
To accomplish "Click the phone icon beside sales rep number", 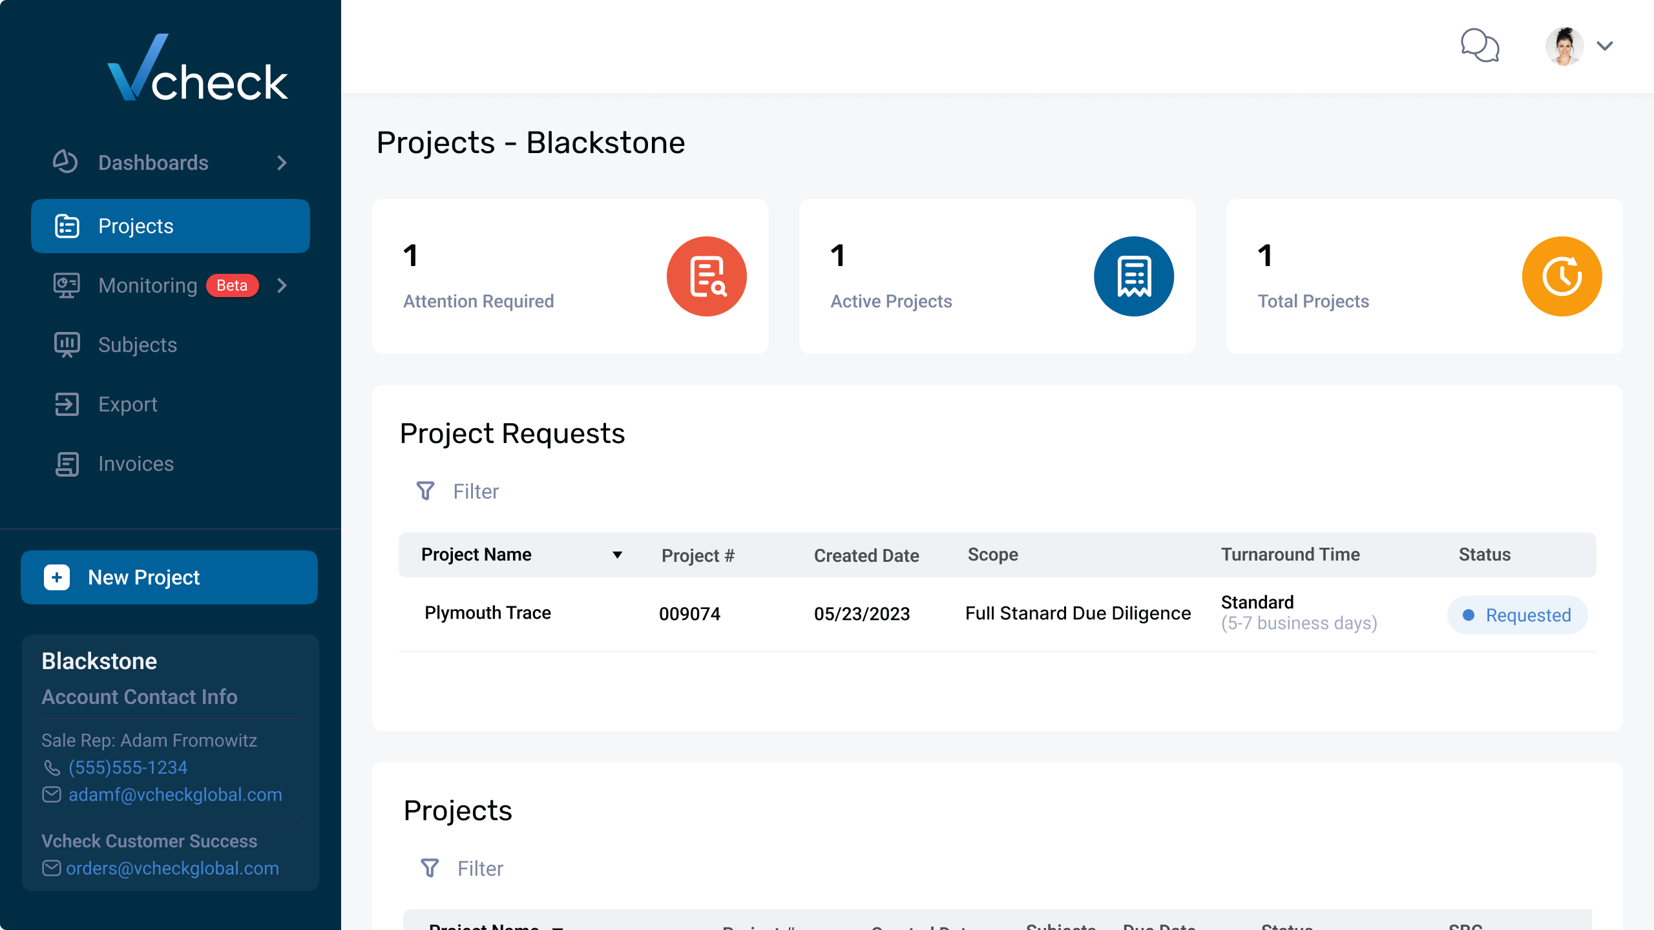I will (52, 768).
